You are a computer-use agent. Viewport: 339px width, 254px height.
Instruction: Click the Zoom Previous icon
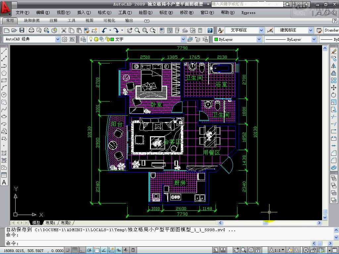coord(153,30)
